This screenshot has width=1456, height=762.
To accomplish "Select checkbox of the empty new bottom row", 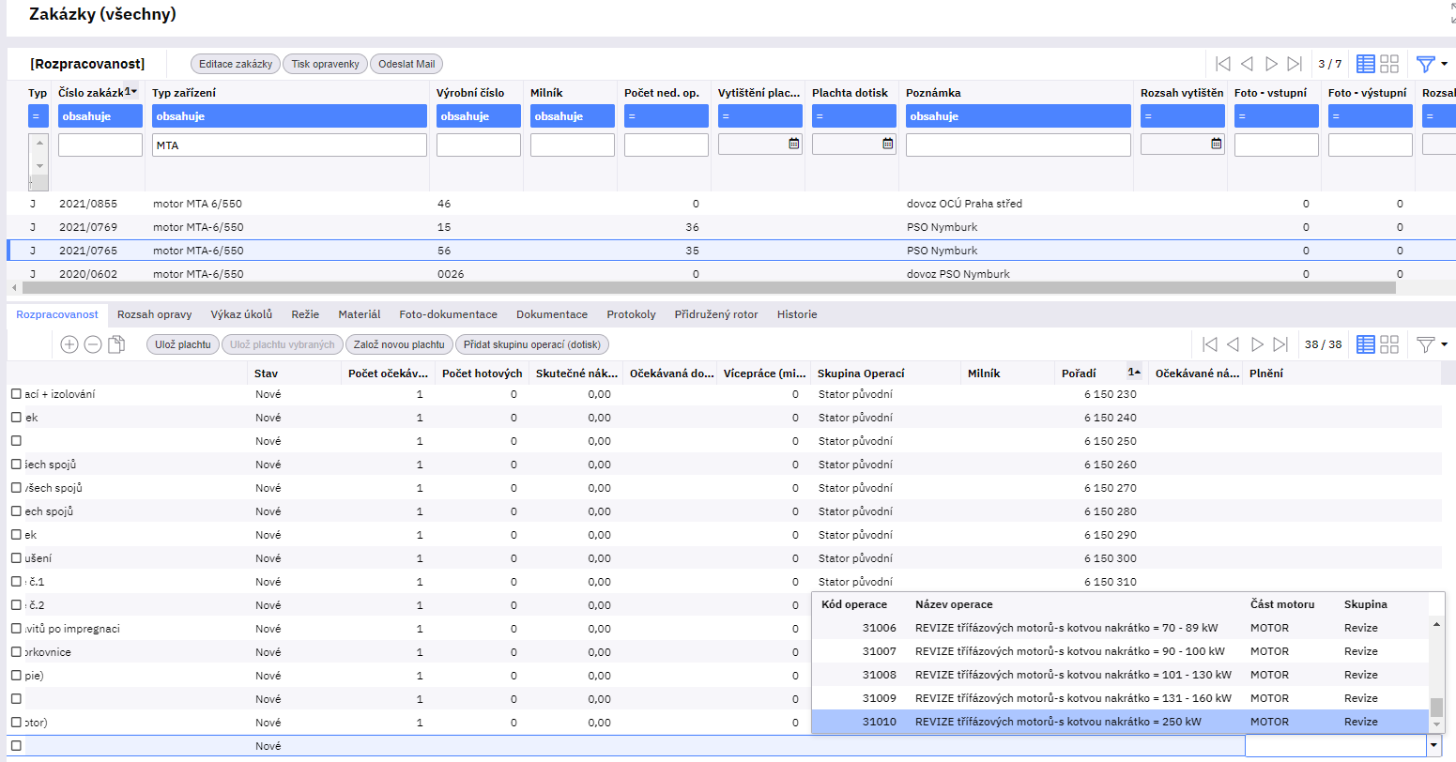I will (16, 746).
